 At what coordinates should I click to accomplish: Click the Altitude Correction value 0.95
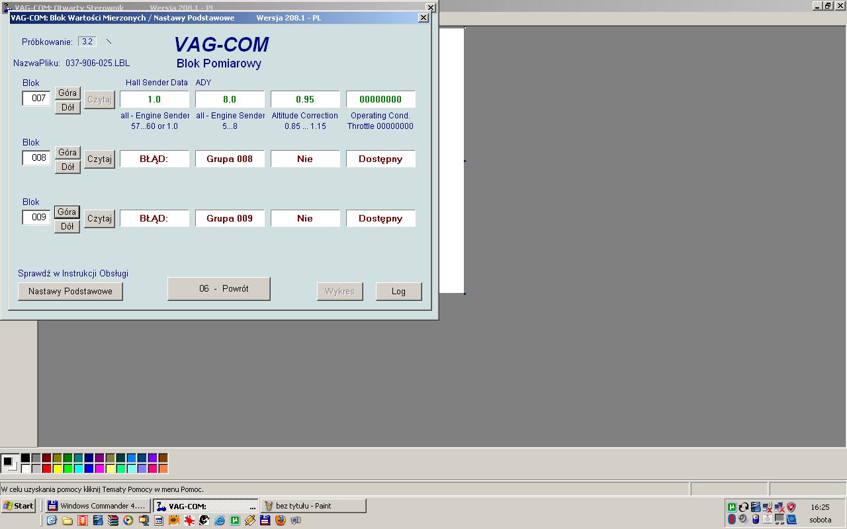pyautogui.click(x=305, y=99)
